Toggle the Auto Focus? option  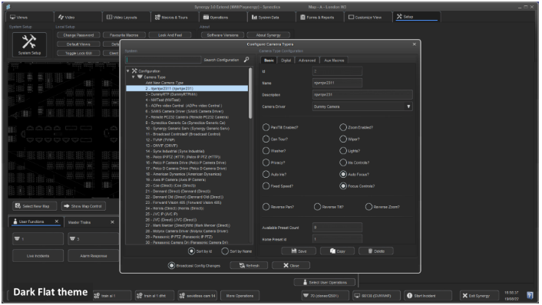(x=343, y=174)
